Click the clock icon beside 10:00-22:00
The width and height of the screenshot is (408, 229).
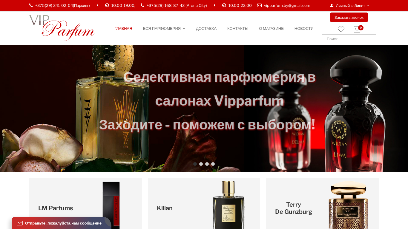pyautogui.click(x=224, y=5)
